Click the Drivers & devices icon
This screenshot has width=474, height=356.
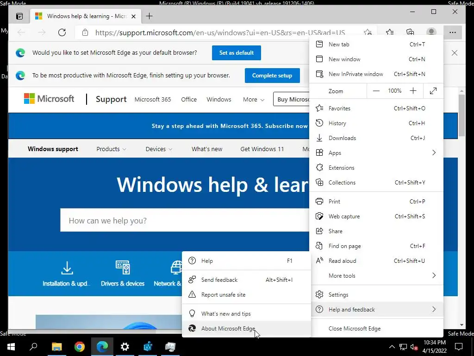[122, 267]
